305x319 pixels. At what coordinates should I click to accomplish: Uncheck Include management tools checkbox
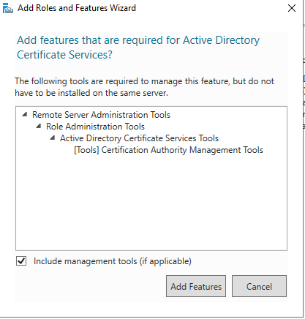pyautogui.click(x=21, y=261)
